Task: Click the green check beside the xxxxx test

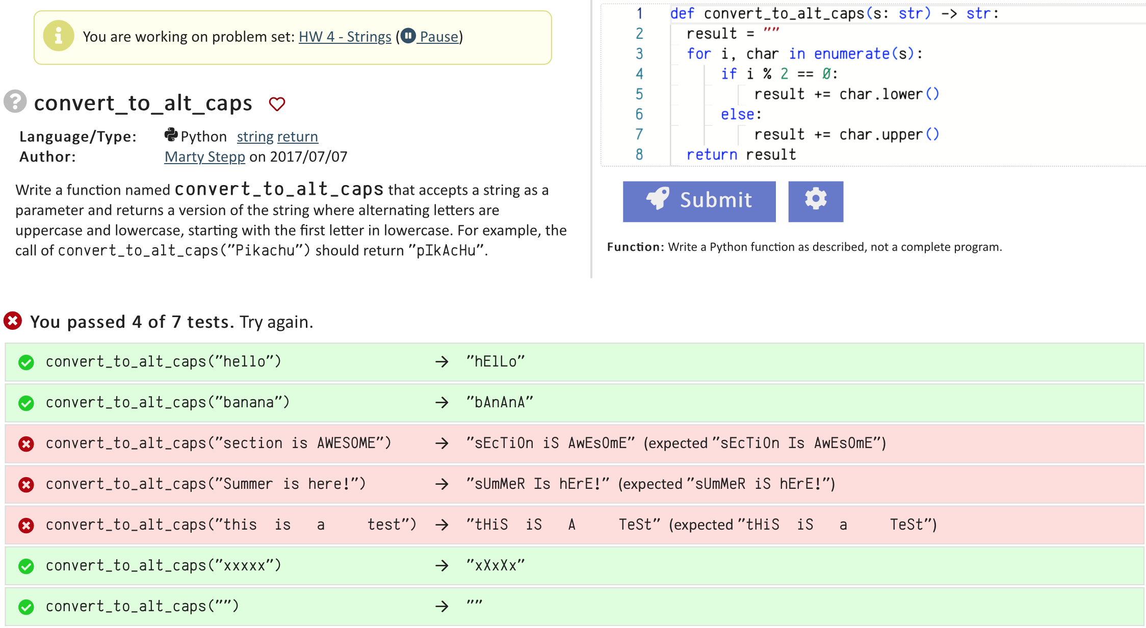Action: click(25, 565)
